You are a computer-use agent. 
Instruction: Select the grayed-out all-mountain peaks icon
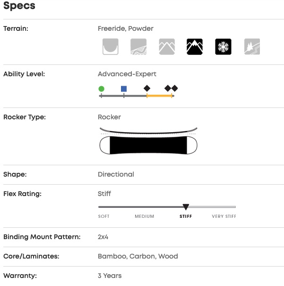pyautogui.click(x=167, y=46)
